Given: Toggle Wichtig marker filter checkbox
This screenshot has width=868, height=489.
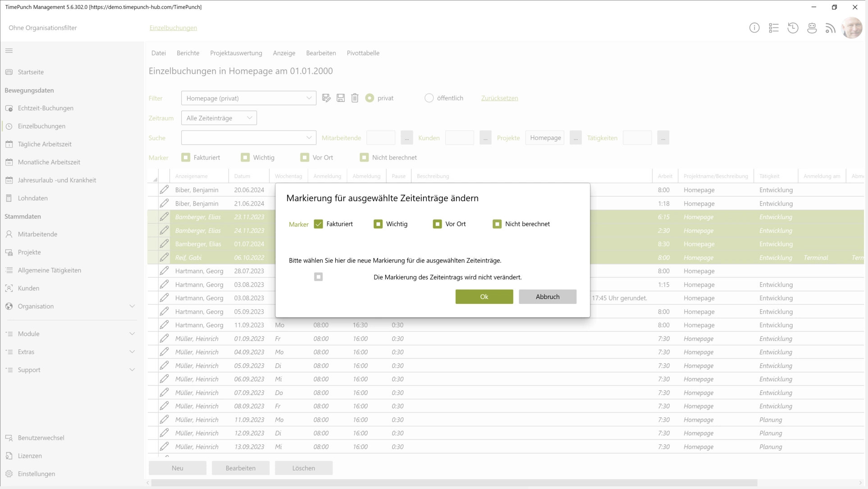Looking at the screenshot, I should pyautogui.click(x=245, y=157).
